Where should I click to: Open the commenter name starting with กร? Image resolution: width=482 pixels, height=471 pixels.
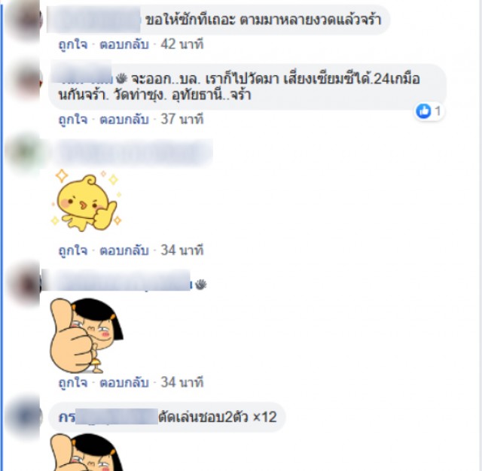tap(108, 417)
